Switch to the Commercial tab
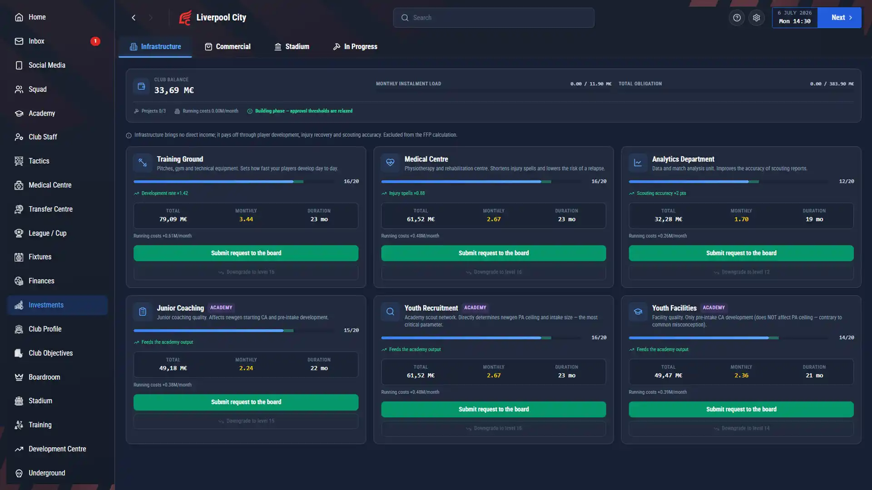 tap(228, 47)
